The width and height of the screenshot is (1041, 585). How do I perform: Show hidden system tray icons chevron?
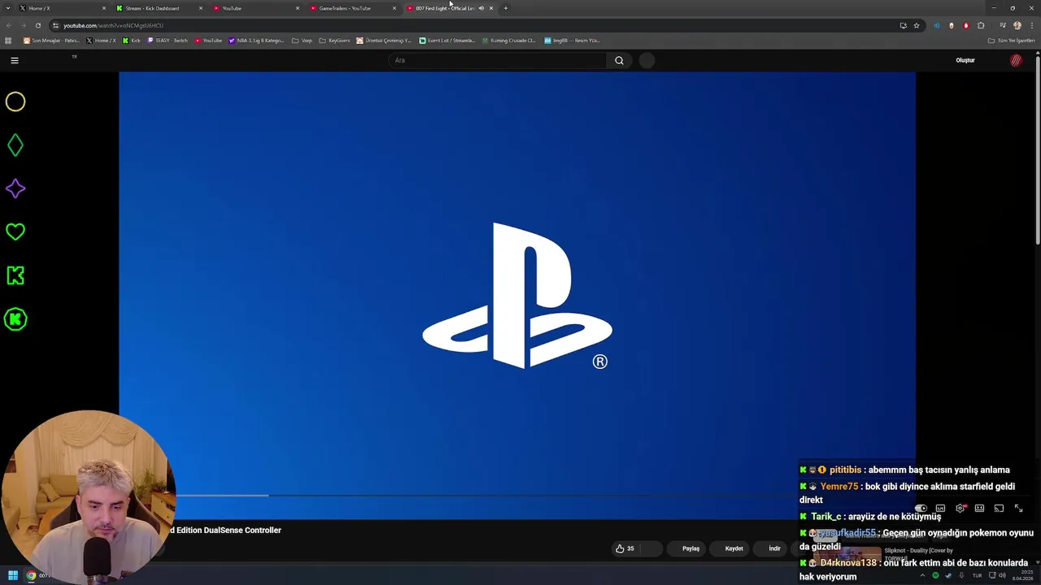pyautogui.click(x=921, y=575)
